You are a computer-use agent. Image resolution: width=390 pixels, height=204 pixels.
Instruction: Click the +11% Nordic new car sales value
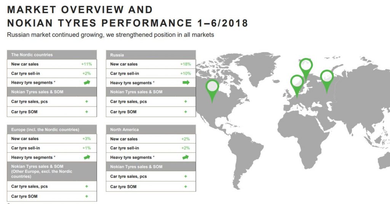pos(86,64)
